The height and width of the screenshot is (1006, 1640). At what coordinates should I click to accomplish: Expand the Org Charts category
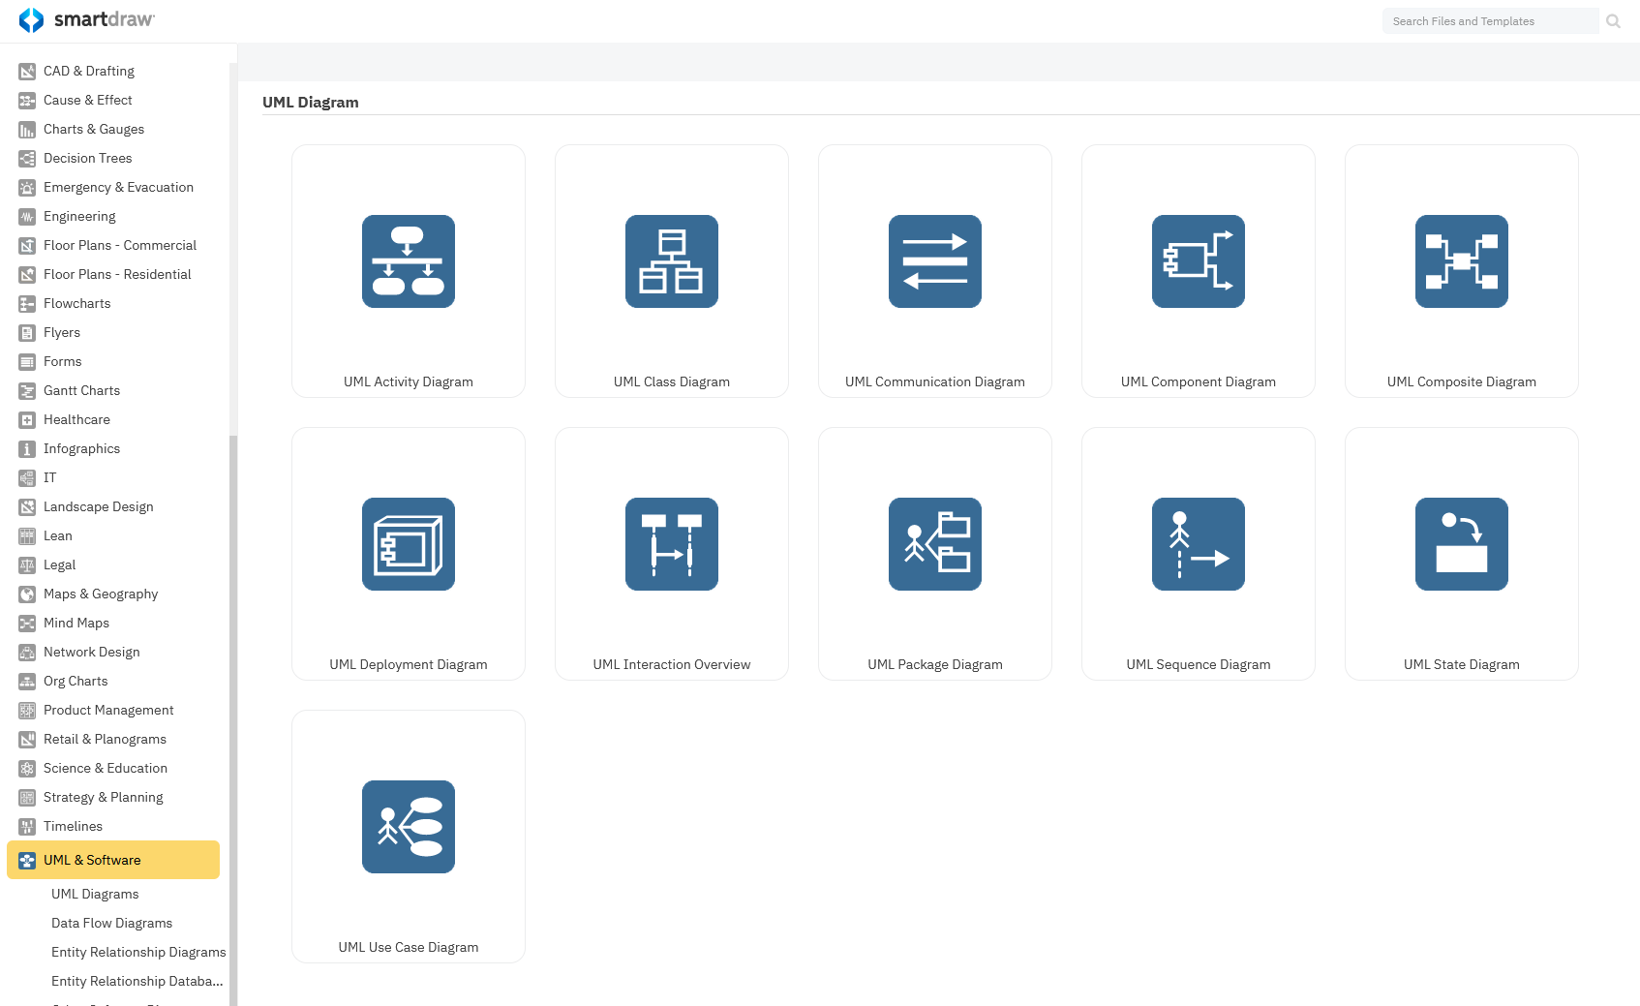tap(76, 681)
